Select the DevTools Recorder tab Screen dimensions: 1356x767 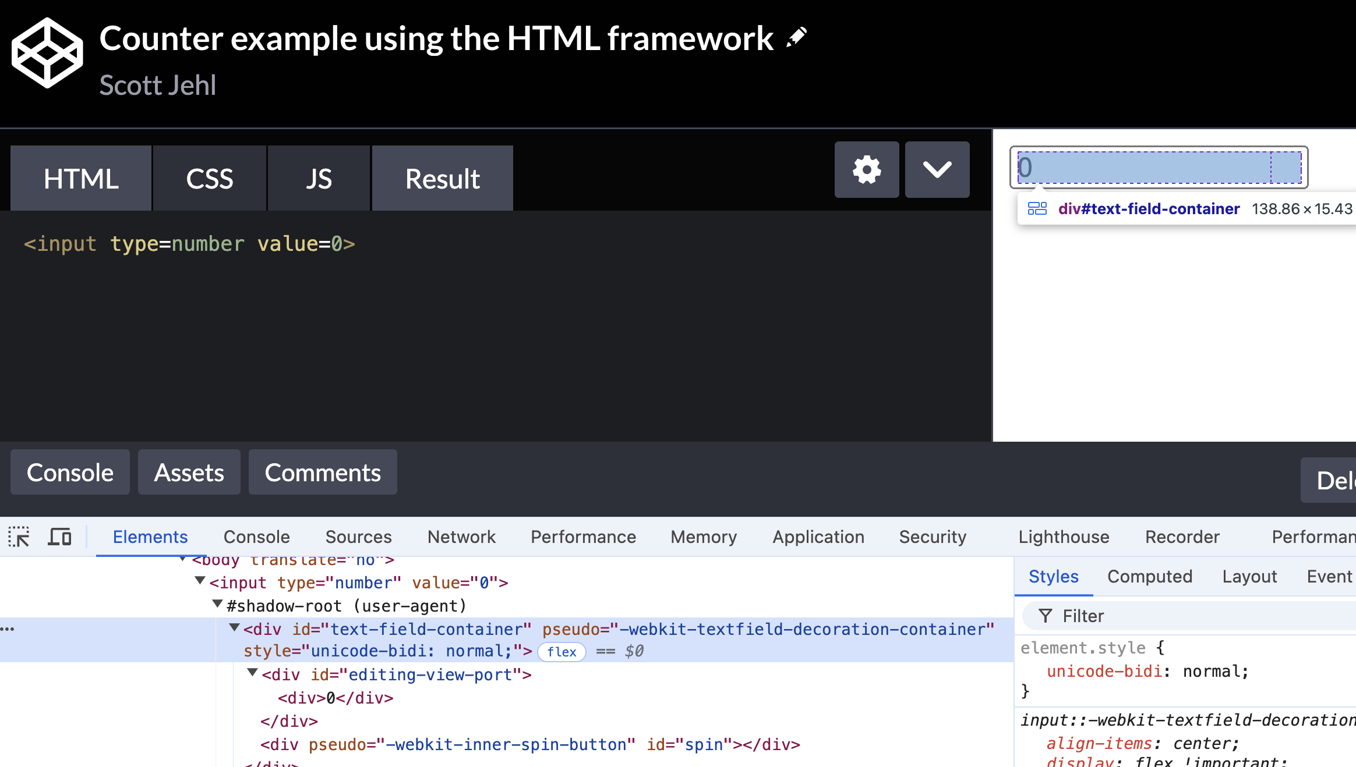(1182, 537)
